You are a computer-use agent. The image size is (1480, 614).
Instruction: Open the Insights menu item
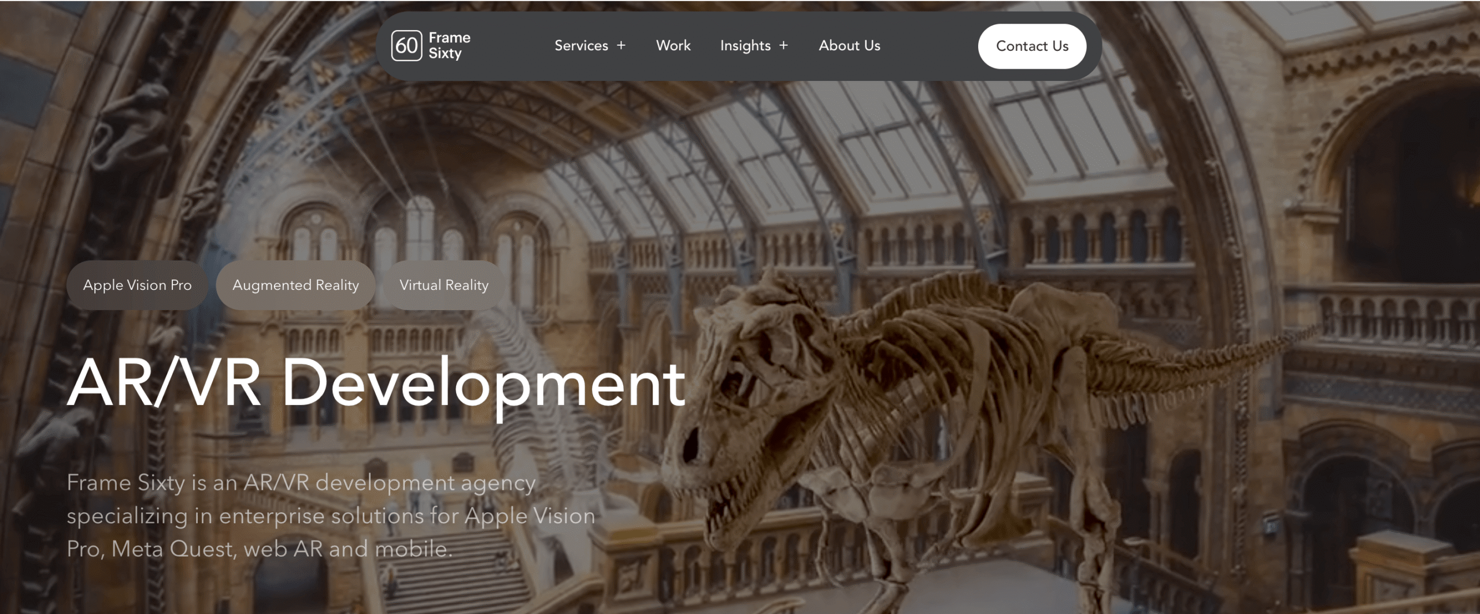pos(745,46)
